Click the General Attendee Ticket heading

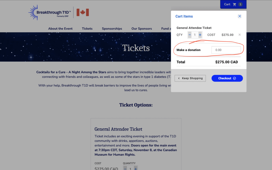[118, 129]
